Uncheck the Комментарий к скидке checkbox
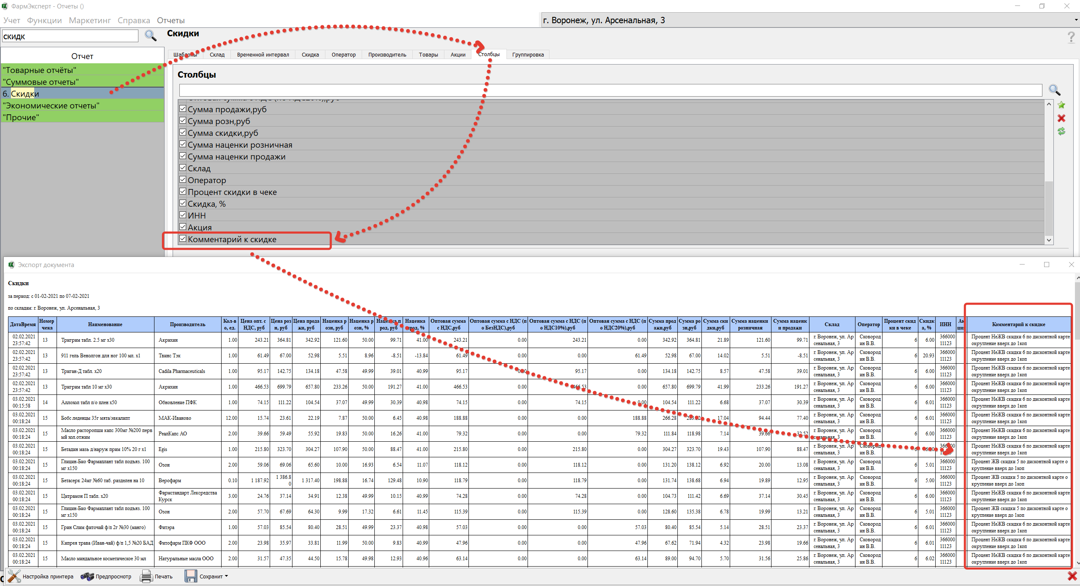The width and height of the screenshot is (1080, 586). click(x=183, y=239)
